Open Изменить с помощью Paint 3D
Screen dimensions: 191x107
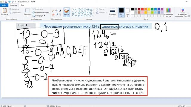point(183,12)
